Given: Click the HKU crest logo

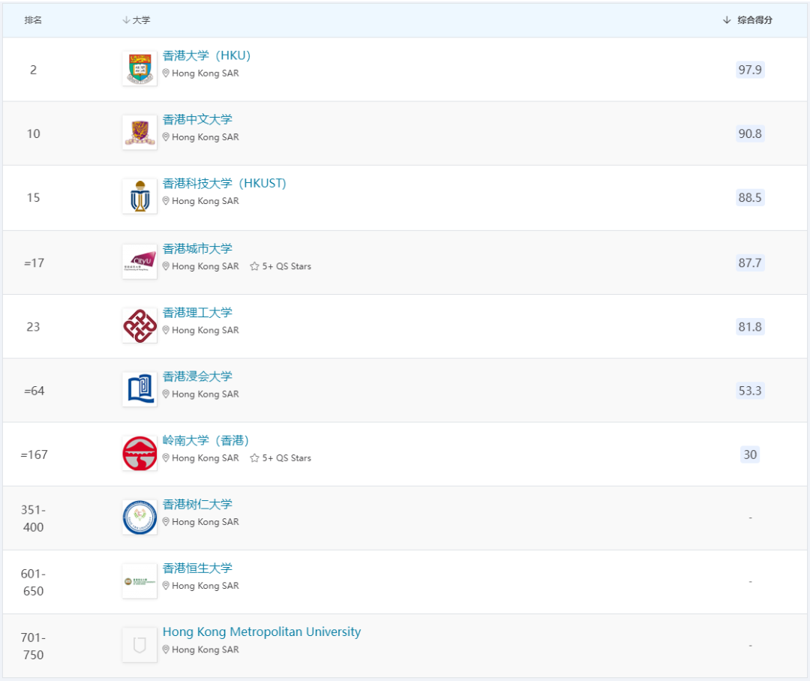Looking at the screenshot, I should point(139,69).
